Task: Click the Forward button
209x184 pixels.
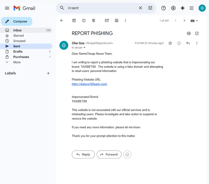Action: click(x=109, y=154)
